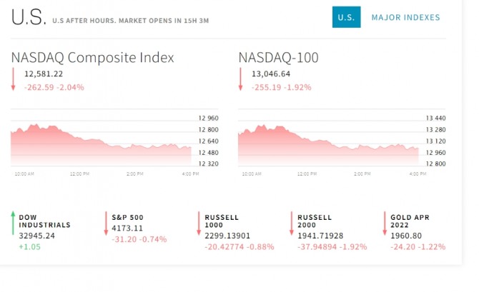This screenshot has height=292, width=479.
Task: Open the NASDAQ Composite Index heading
Action: point(92,57)
